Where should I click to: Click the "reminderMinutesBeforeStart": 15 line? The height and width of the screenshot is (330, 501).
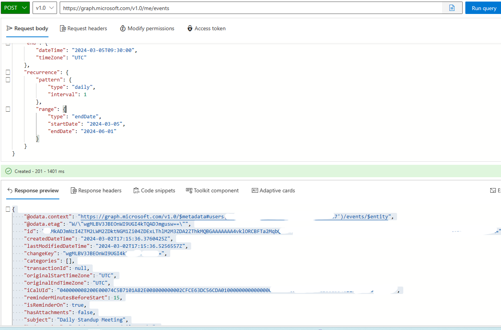point(73,298)
